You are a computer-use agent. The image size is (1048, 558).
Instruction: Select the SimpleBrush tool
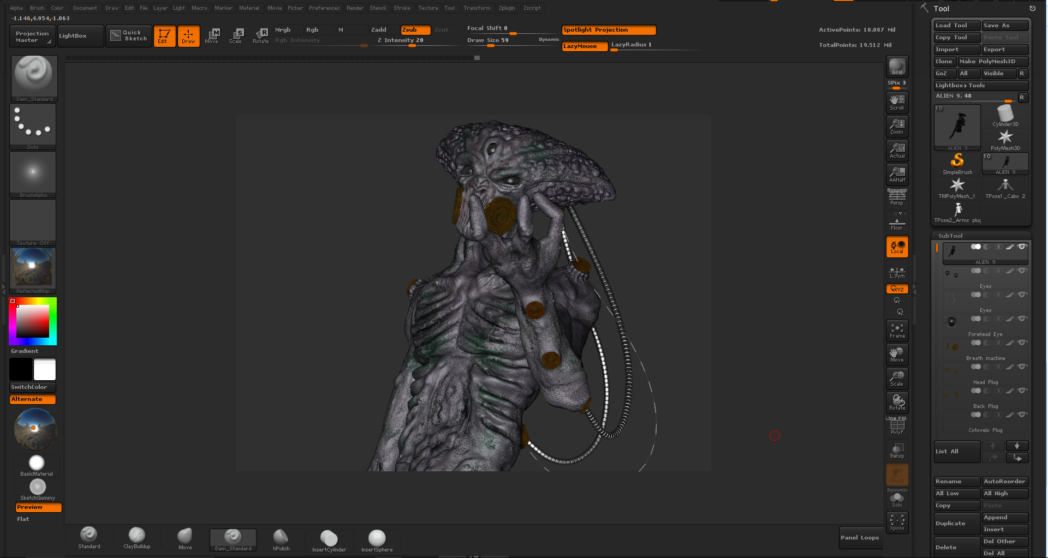[x=957, y=164]
